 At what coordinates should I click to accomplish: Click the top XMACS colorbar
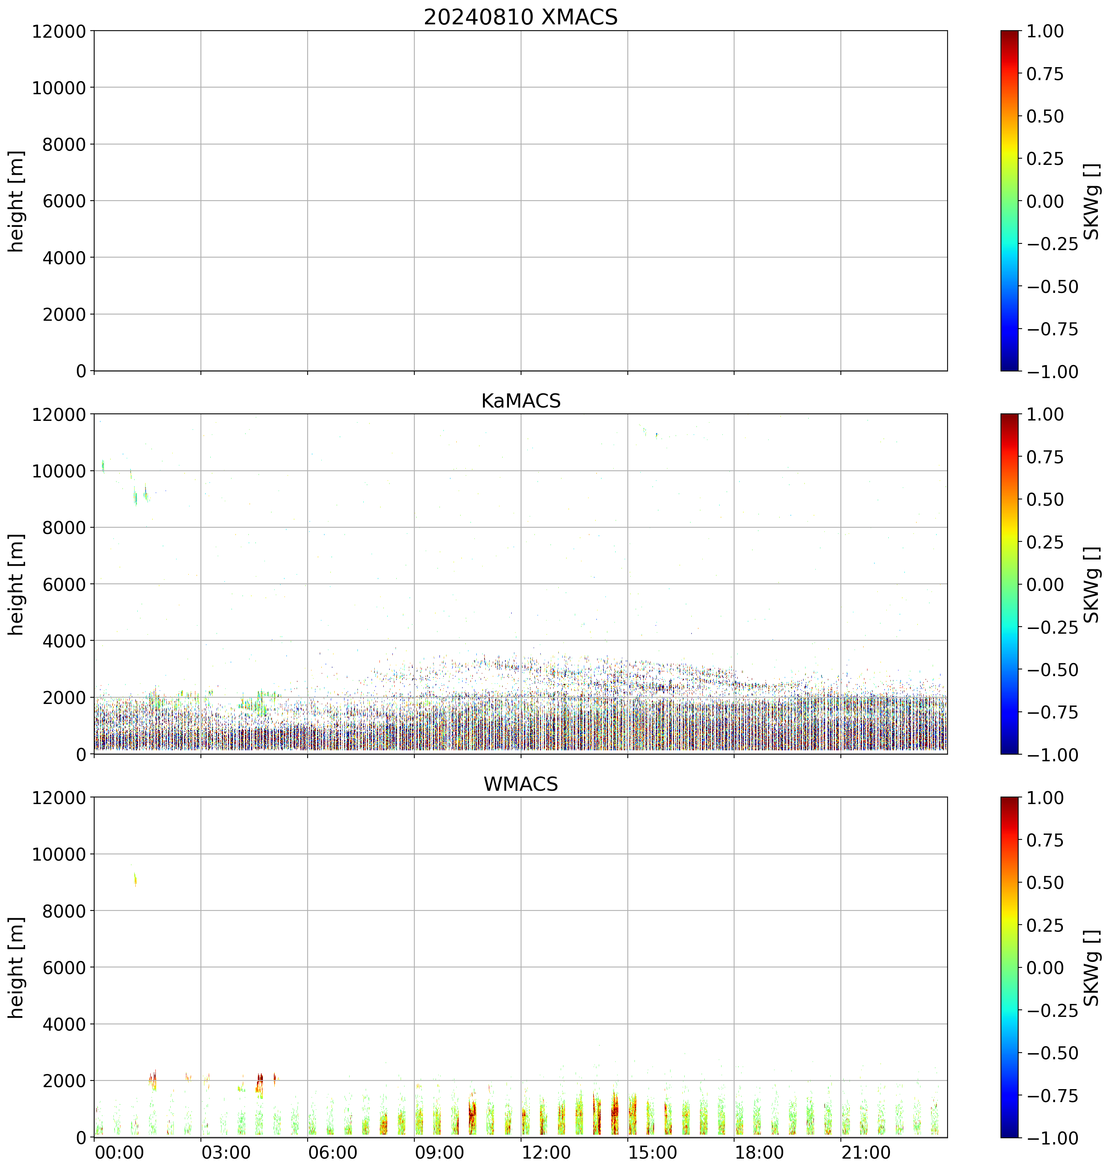pos(1010,201)
